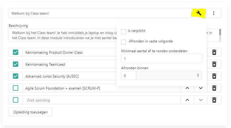Delete the Advanced Junos Security row
Viewport: 231px width, 128px height.
click(x=214, y=76)
